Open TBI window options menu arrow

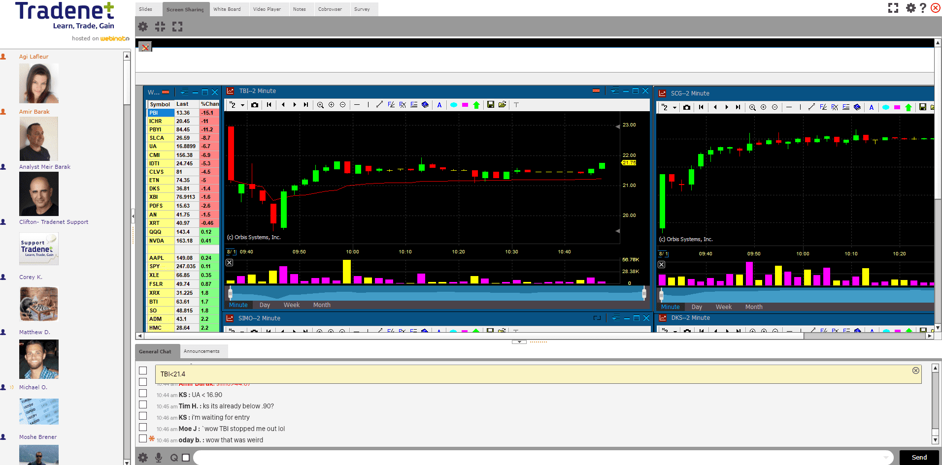pyautogui.click(x=615, y=91)
